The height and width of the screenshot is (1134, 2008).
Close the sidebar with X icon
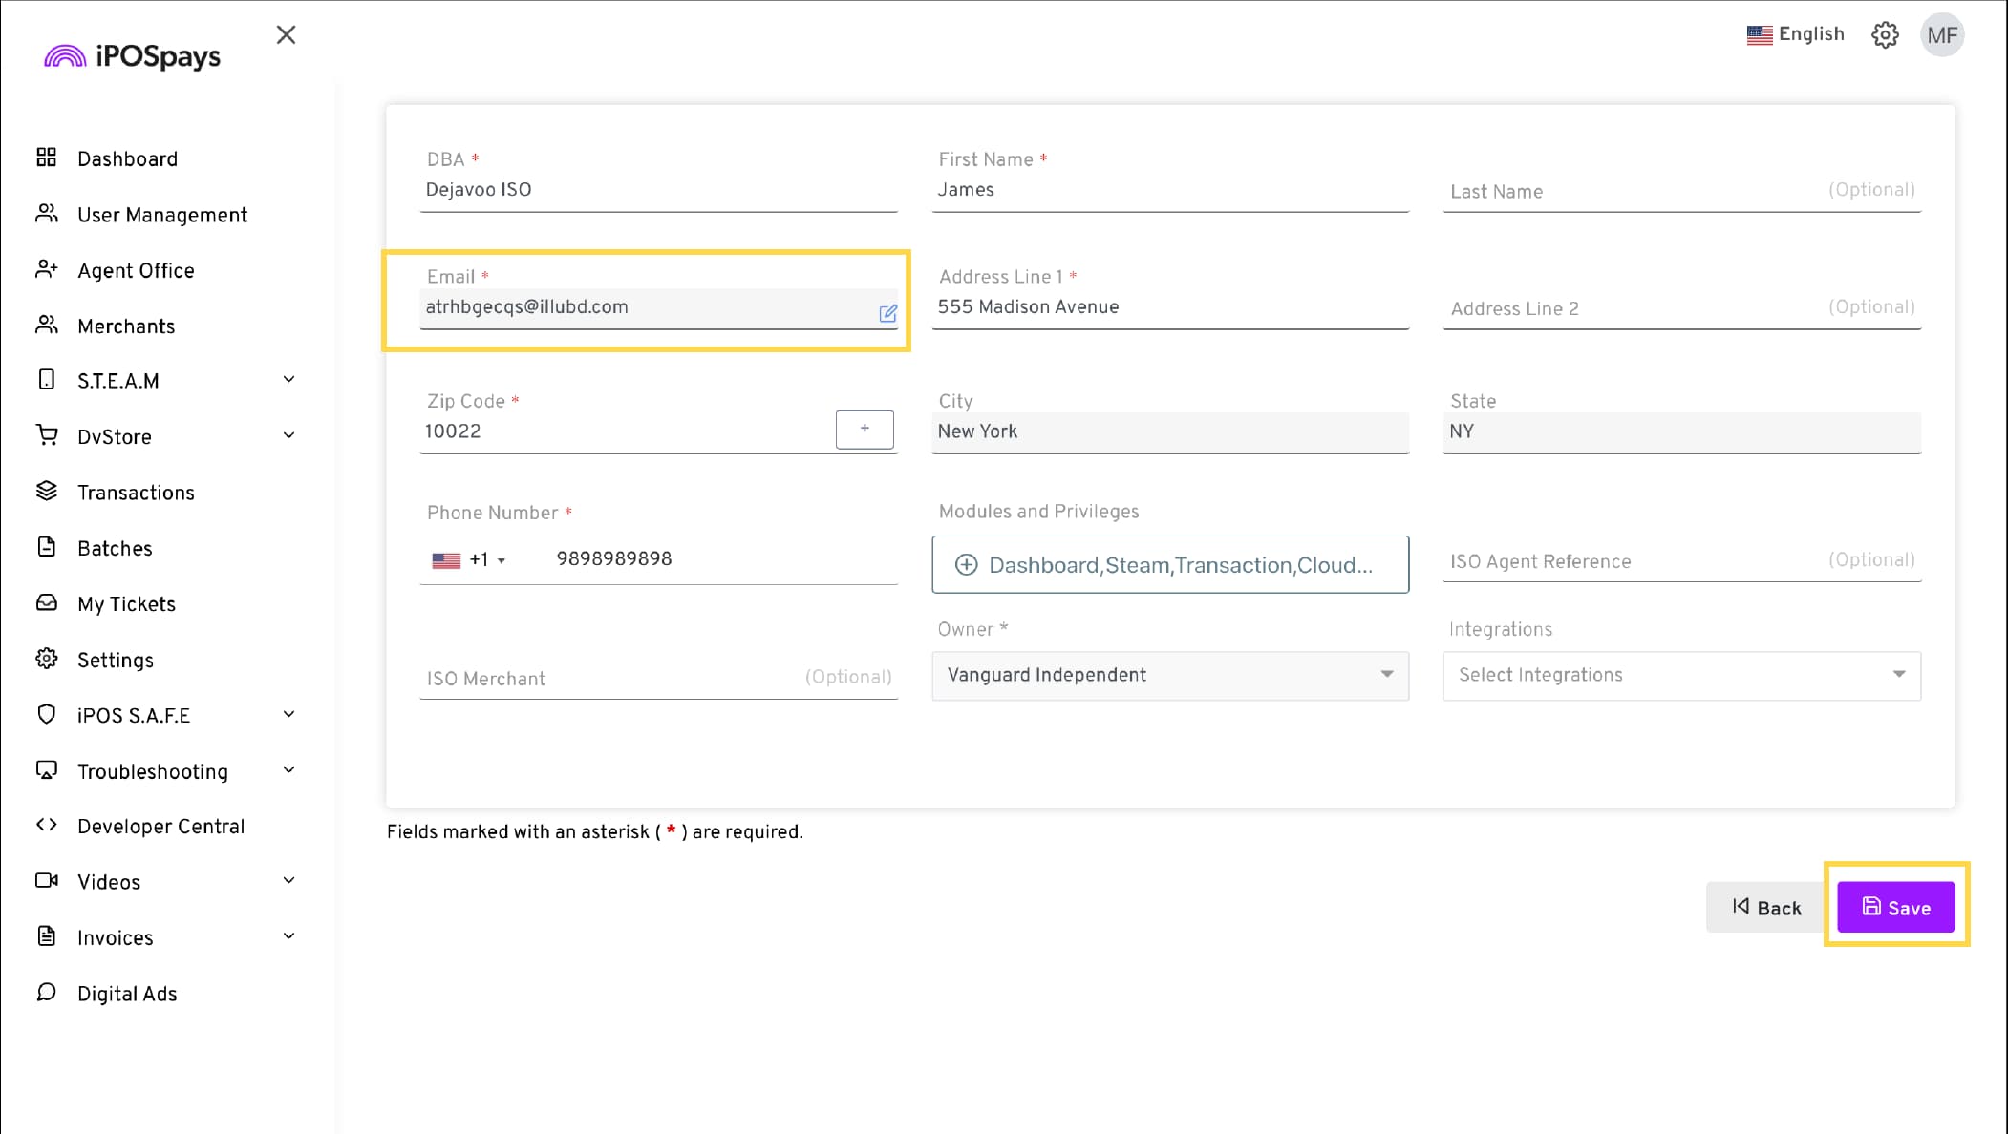(286, 35)
